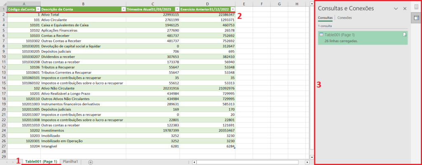Screen dimensions: 422x165
Task: Click the 'Dividendos a receber' cell
Action: click(83, 57)
